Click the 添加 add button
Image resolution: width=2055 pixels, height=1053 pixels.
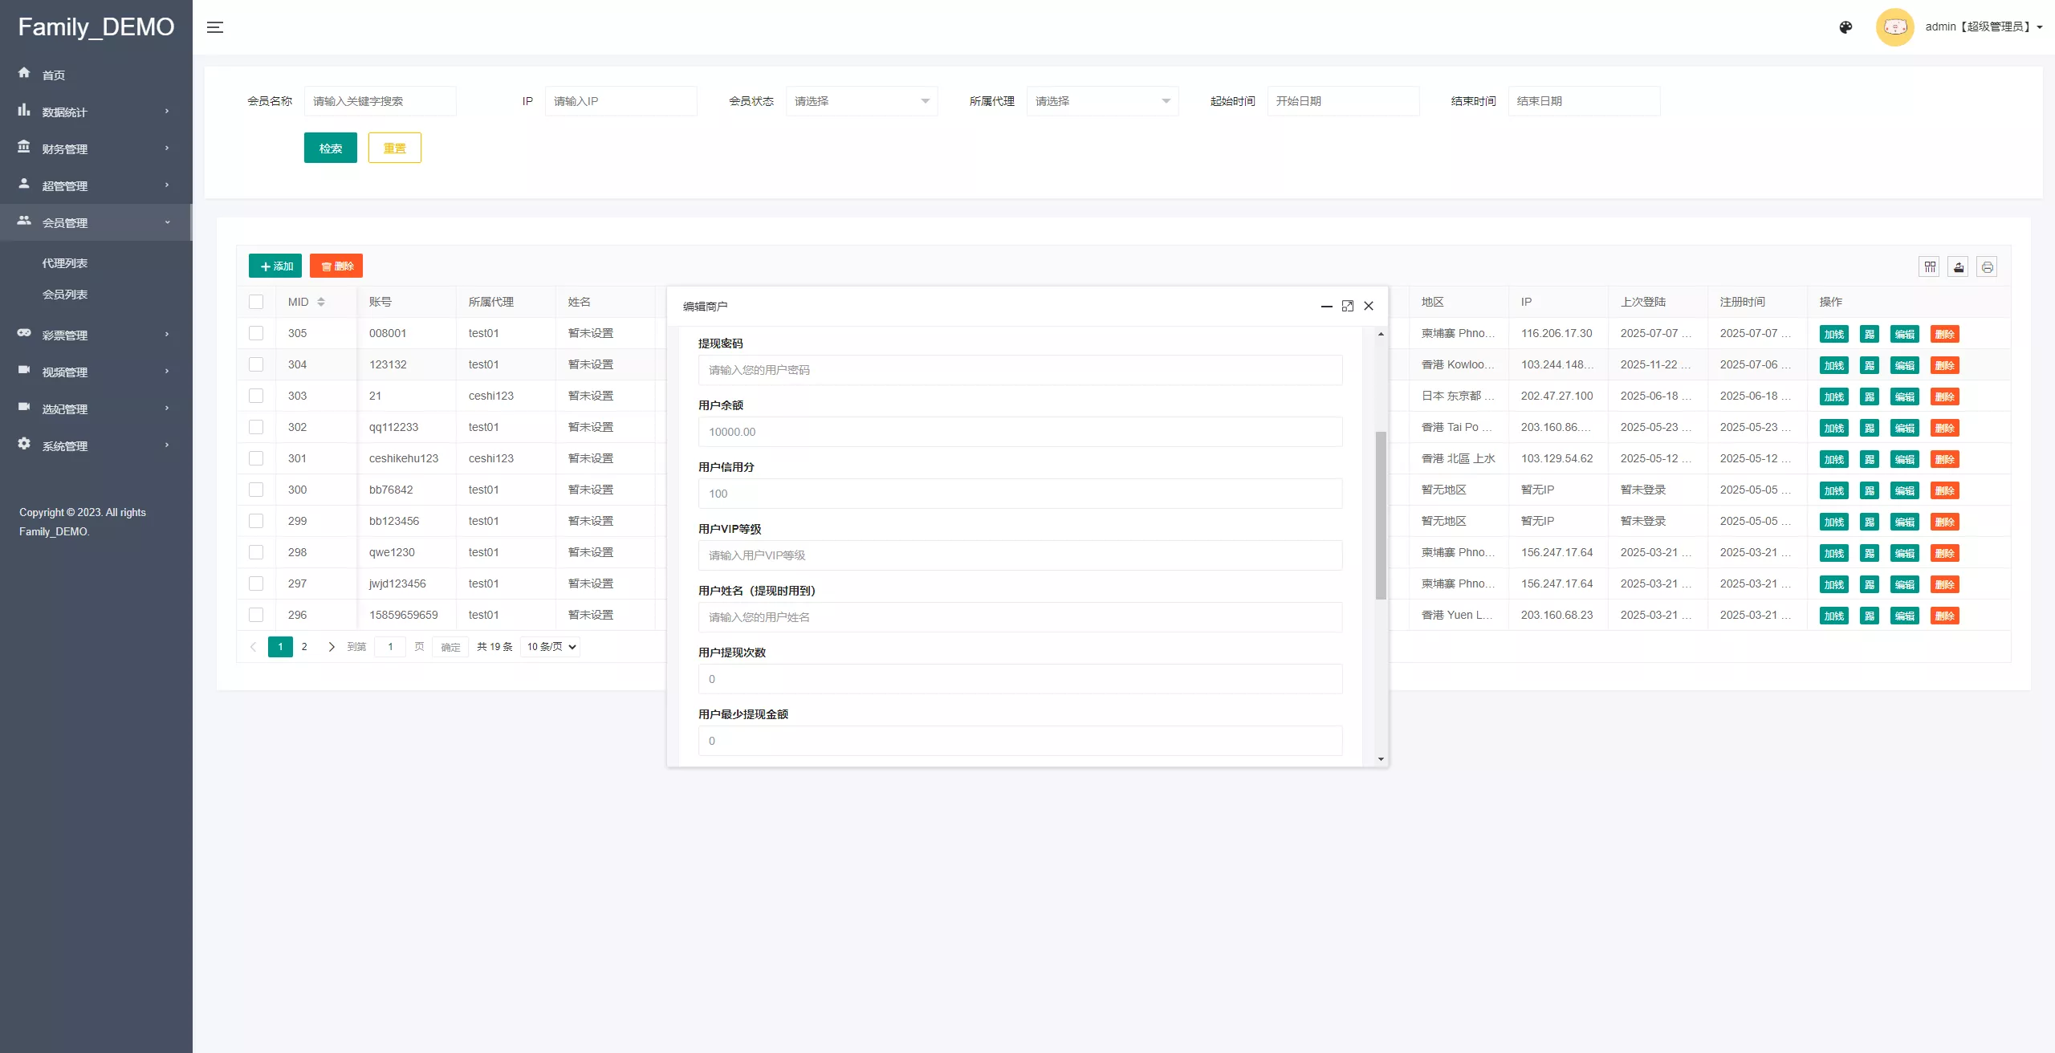(x=275, y=266)
